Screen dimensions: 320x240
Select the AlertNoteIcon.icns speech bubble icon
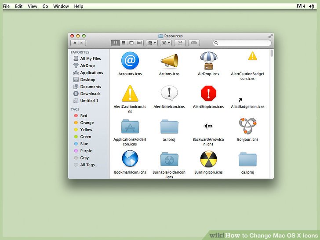(169, 93)
